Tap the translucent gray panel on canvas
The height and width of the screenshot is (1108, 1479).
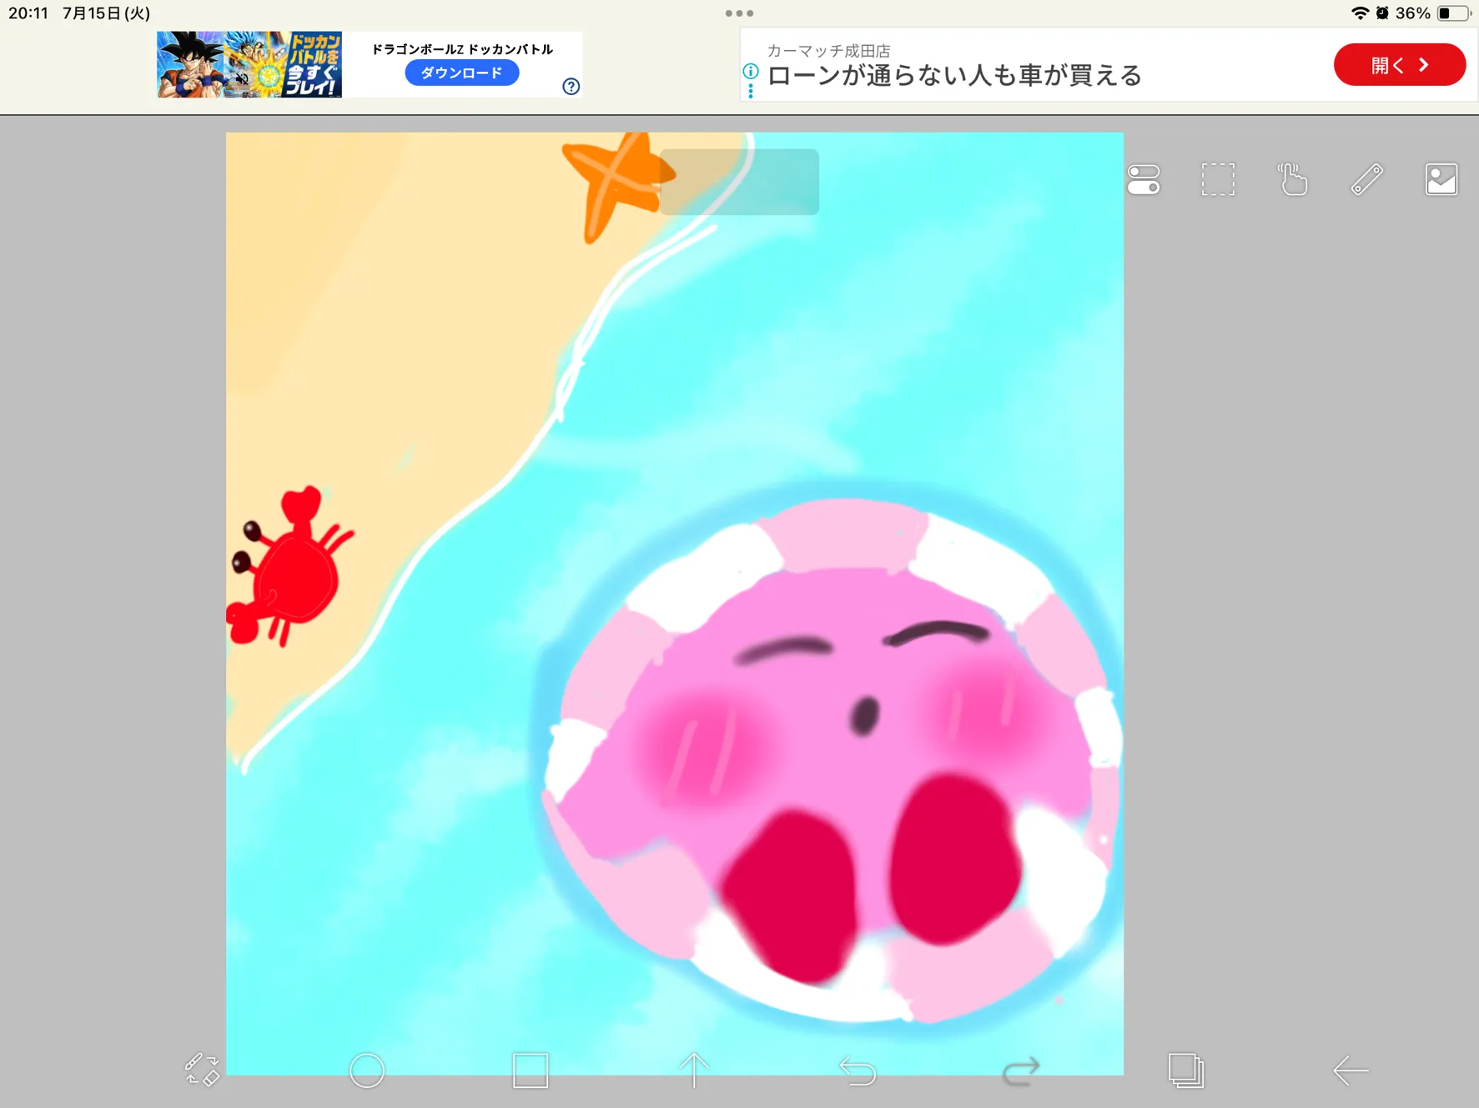(739, 182)
